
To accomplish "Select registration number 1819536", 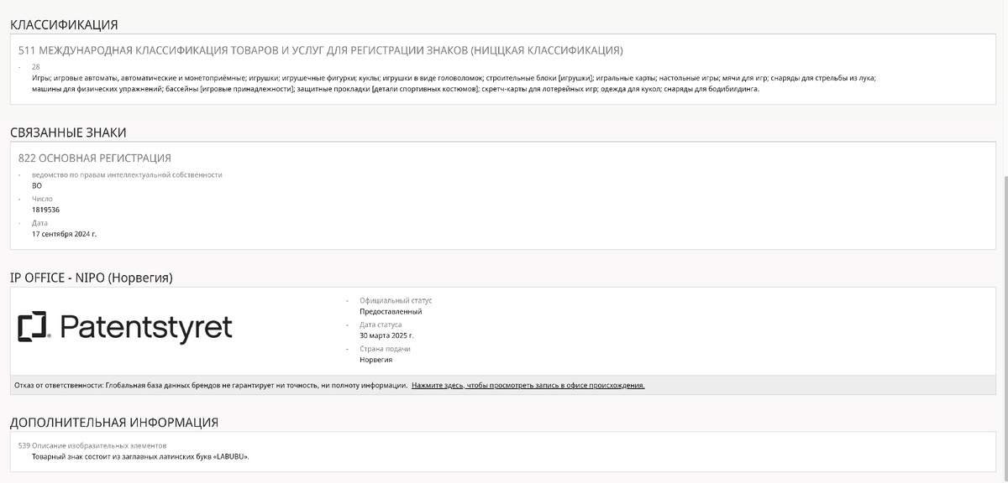I will (x=45, y=210).
